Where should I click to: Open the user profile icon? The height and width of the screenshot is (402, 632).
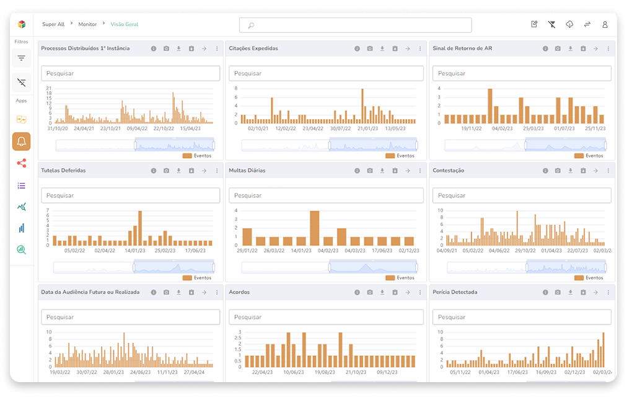pyautogui.click(x=605, y=24)
